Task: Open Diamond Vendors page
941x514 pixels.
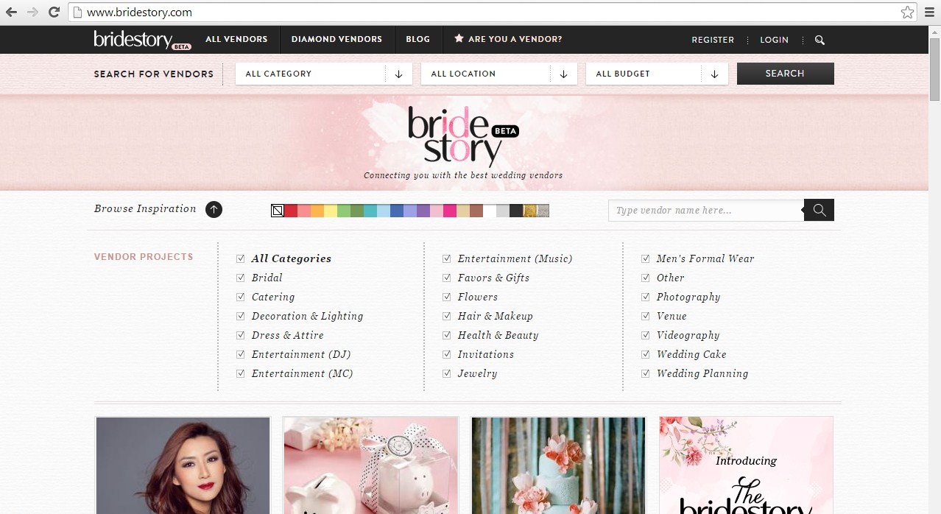Action: 336,40
